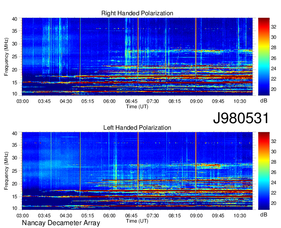Click the 35 MHz tick of Left Handed plot
Viewport: 281px width, 228px height.
click(14, 145)
